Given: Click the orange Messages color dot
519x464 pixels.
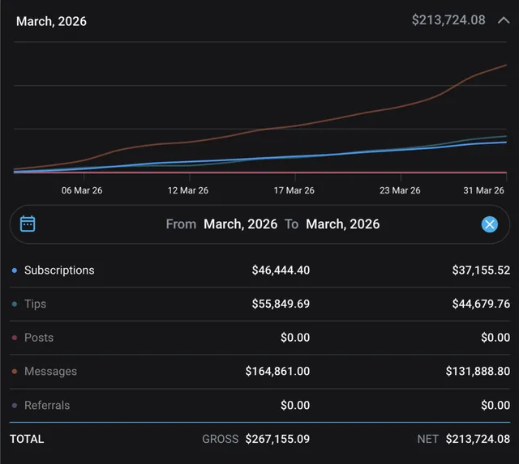Looking at the screenshot, I should point(15,372).
